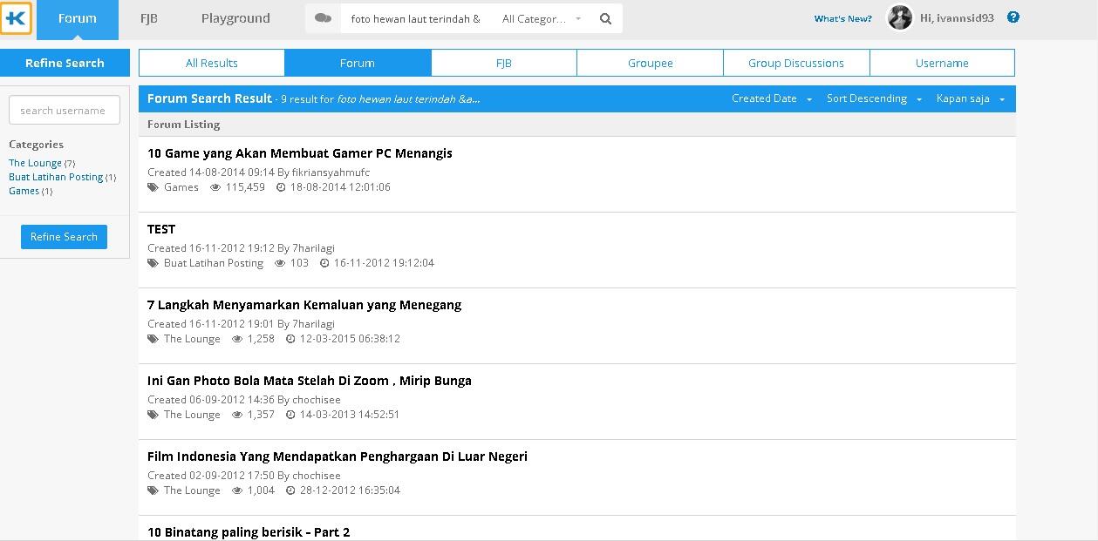Viewport: 1098px width, 541px height.
Task: Open thread Ini Gan Photo Bola Mata Stelah Di Zoom
Action: point(310,381)
